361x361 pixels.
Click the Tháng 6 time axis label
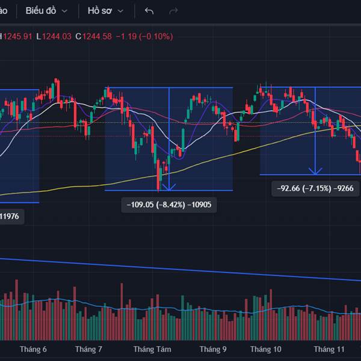pyautogui.click(x=33, y=349)
